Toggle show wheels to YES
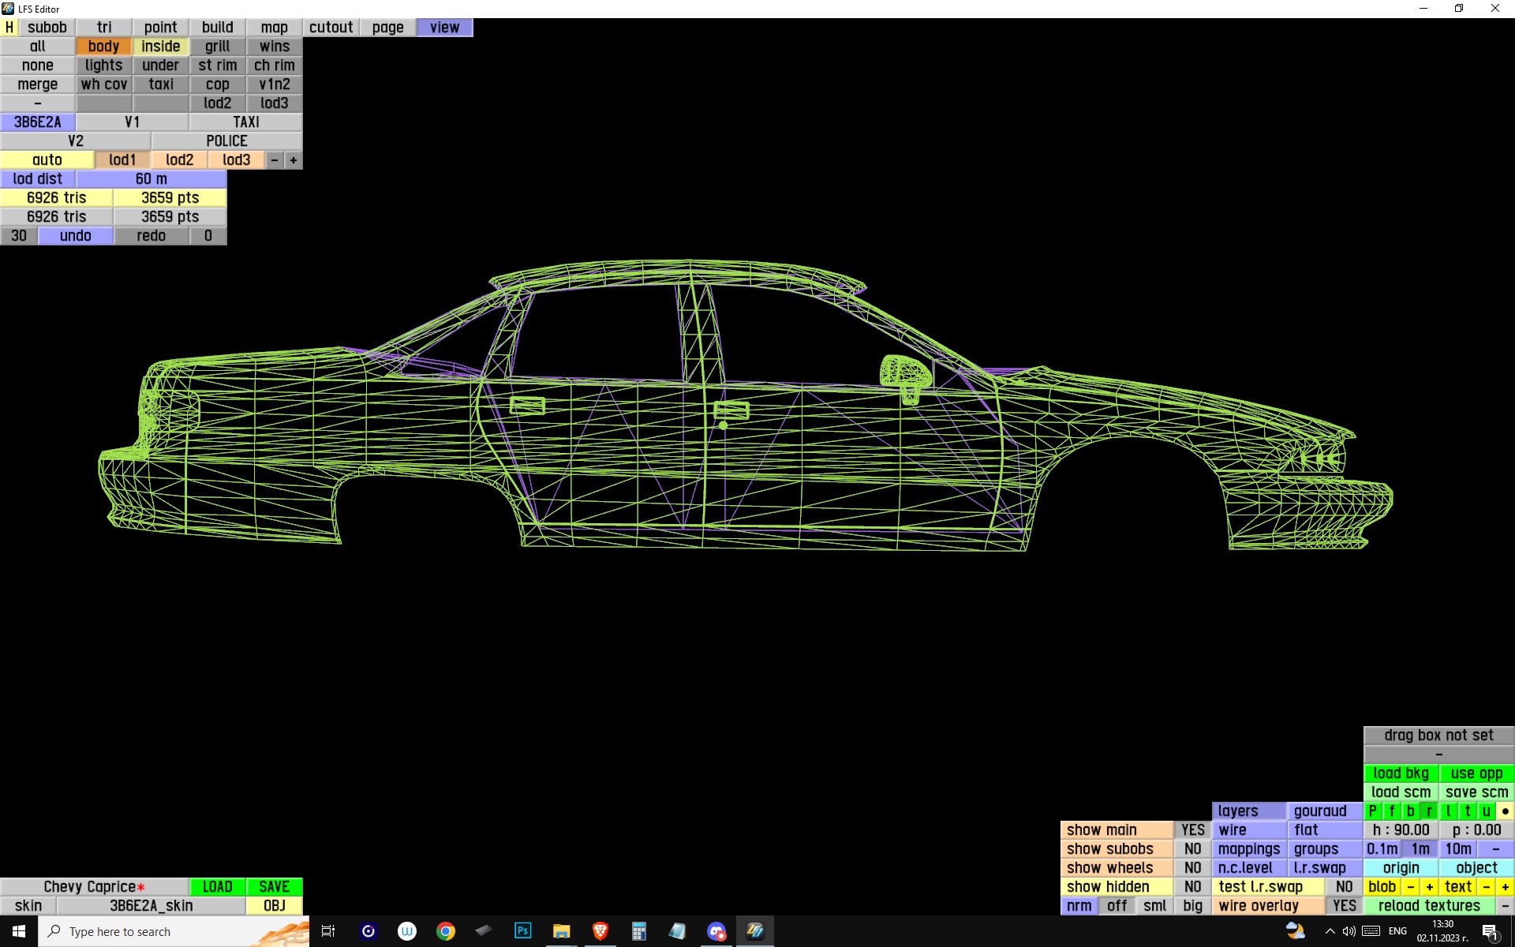Viewport: 1515px width, 947px height. coord(1192,868)
